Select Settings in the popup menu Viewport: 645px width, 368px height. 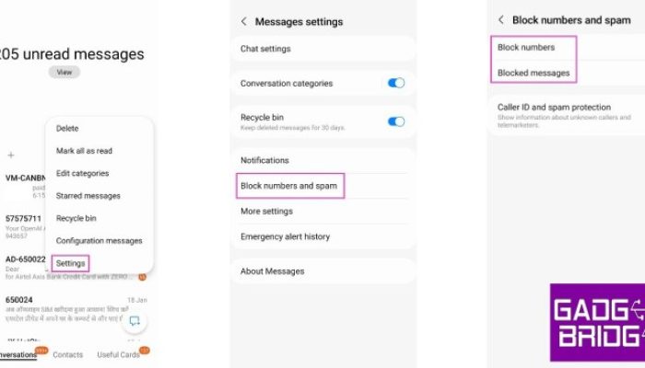point(70,263)
